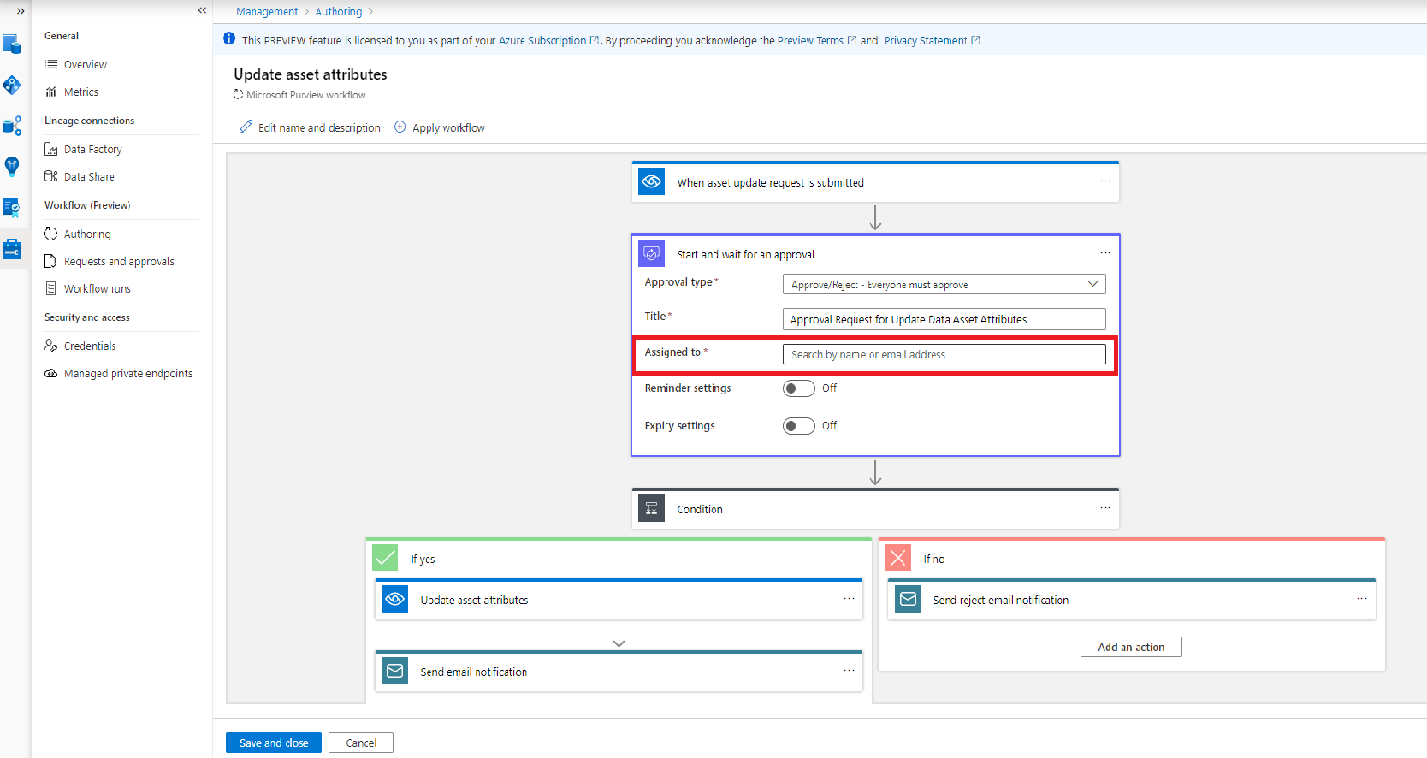Click the approval step shield icon
The image size is (1427, 758).
pos(652,253)
